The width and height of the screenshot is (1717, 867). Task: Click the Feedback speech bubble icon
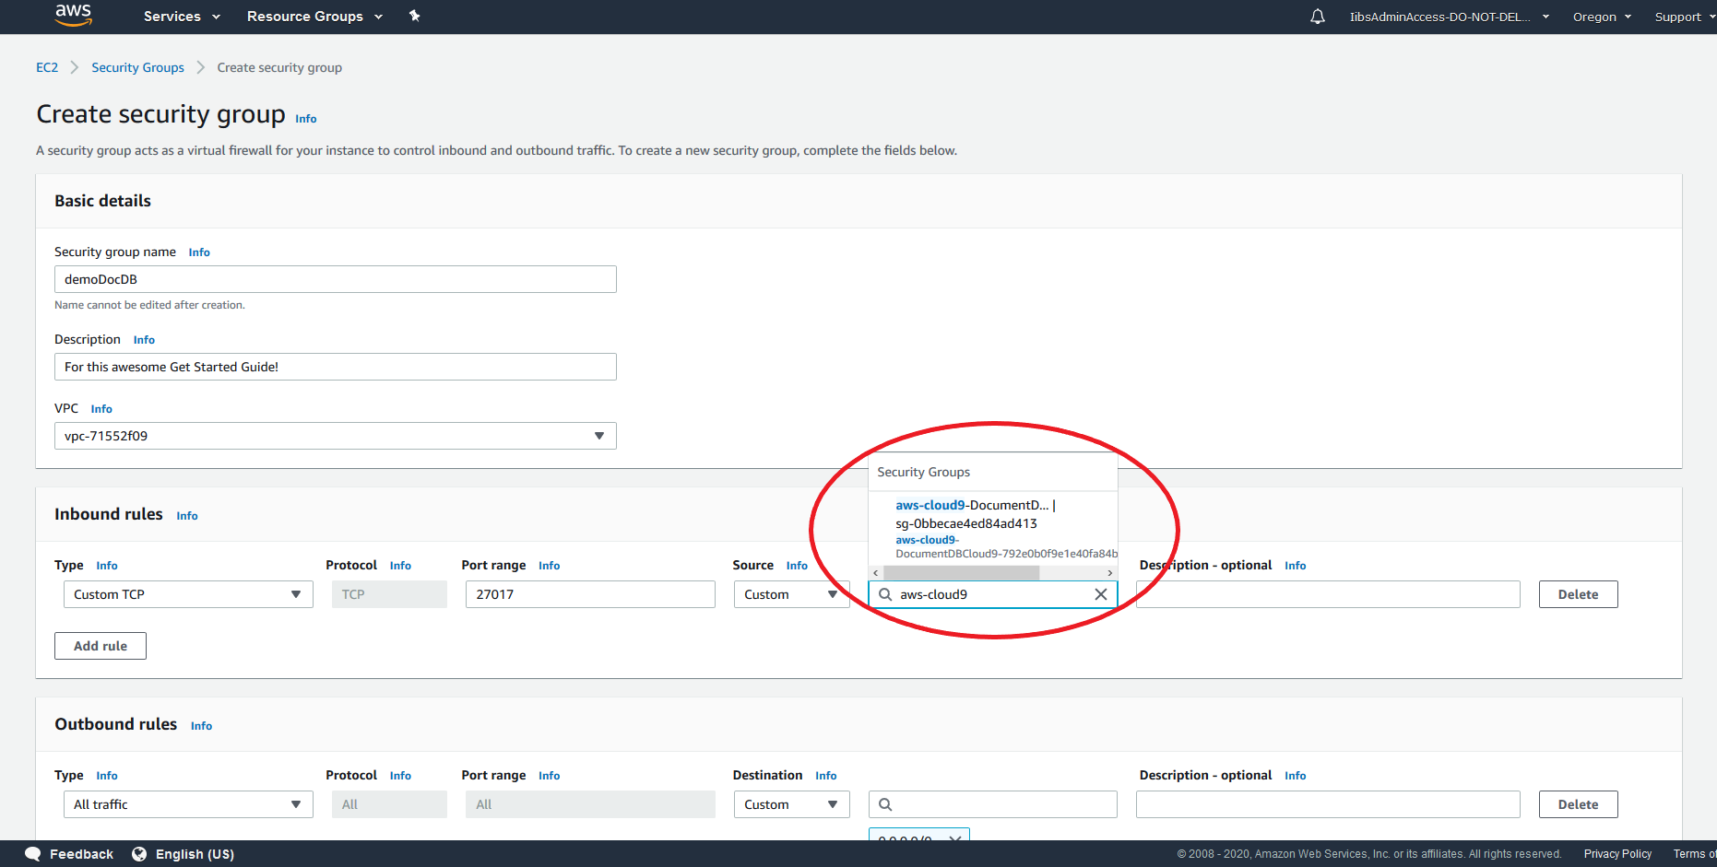[x=33, y=854]
